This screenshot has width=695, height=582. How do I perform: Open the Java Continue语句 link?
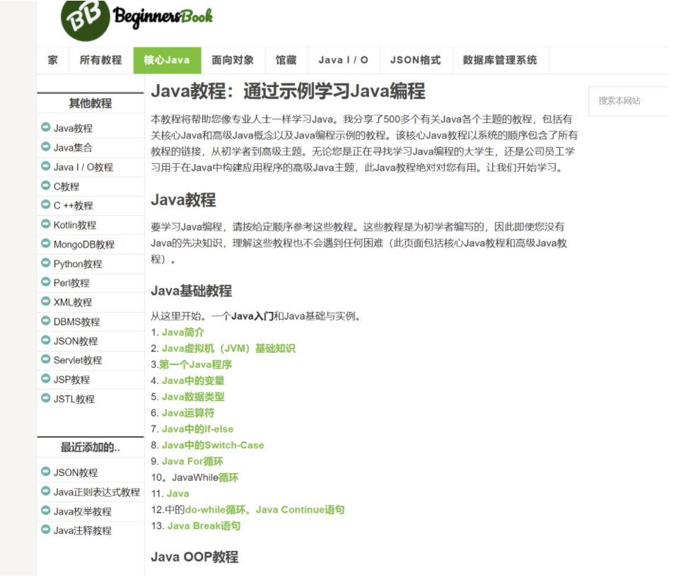pos(300,510)
